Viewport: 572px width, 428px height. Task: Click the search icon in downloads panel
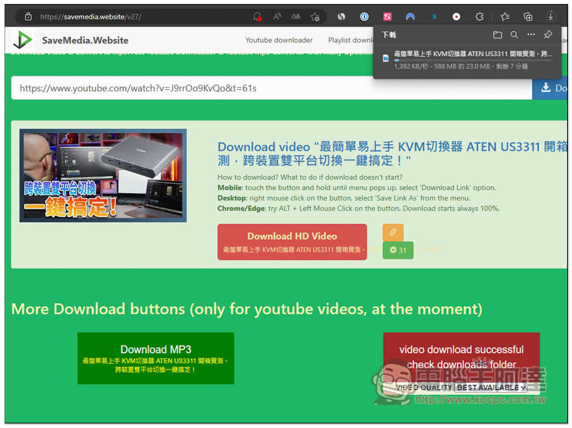[x=514, y=35]
